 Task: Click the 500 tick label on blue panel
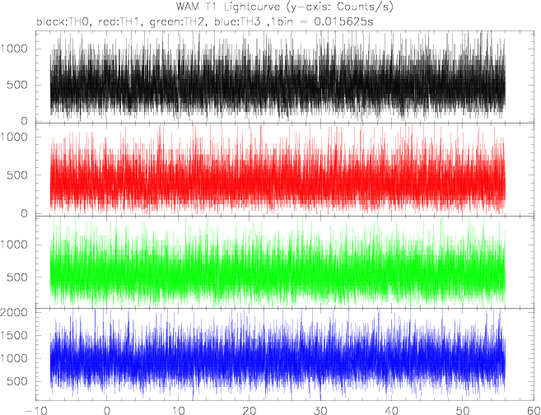(x=17, y=381)
